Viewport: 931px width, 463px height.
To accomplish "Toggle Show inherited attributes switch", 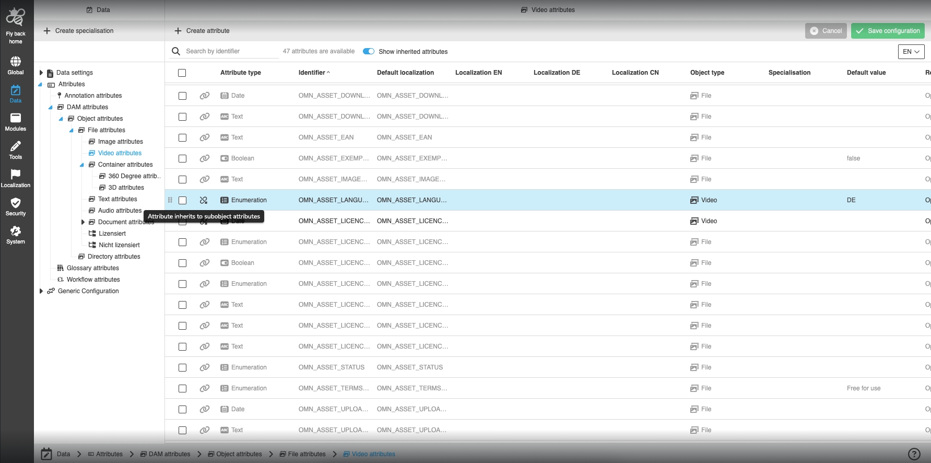I will pyautogui.click(x=369, y=51).
